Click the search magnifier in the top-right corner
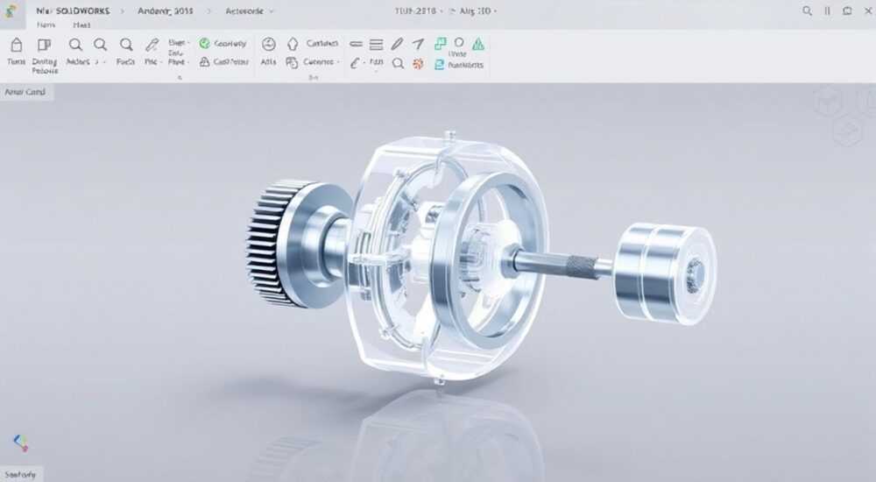This screenshot has height=482, width=876. 808,11
